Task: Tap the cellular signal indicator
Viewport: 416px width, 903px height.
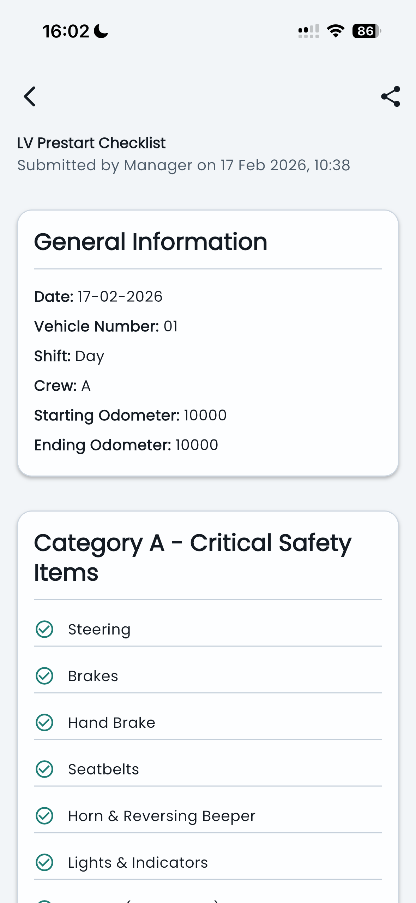Action: (x=308, y=31)
